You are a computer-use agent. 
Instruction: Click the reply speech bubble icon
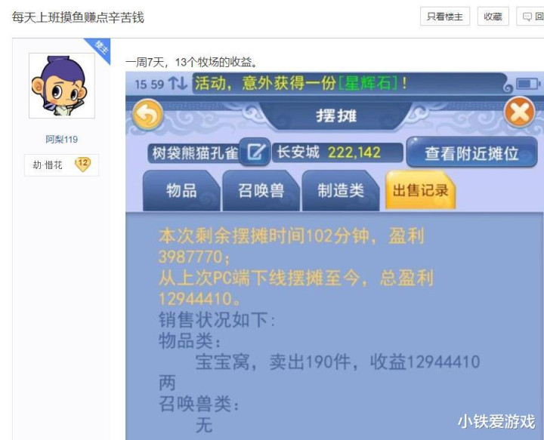click(x=527, y=17)
